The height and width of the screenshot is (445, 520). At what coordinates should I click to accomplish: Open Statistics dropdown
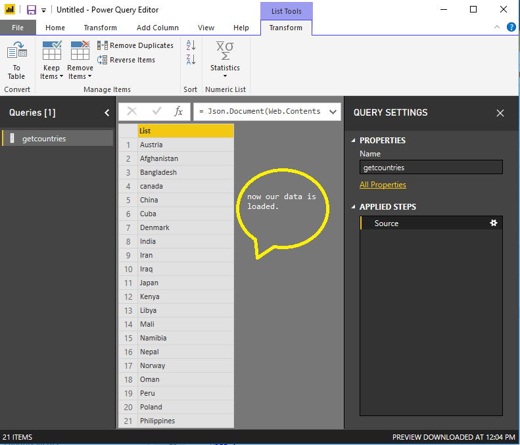coord(225,60)
